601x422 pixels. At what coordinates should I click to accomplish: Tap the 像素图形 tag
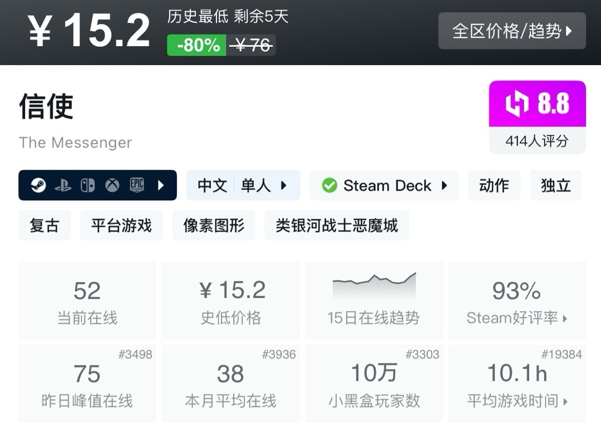tap(214, 225)
